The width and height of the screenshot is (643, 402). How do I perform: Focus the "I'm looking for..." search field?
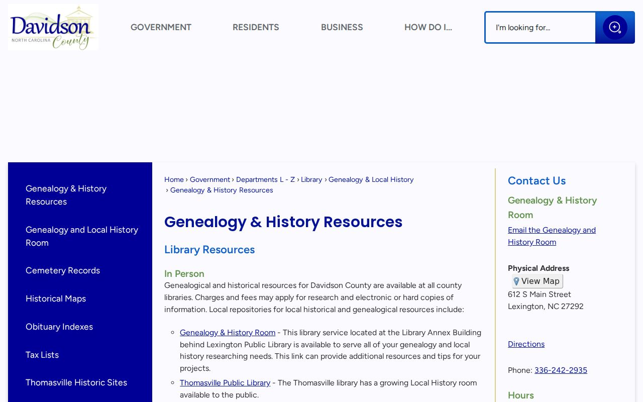(541, 28)
